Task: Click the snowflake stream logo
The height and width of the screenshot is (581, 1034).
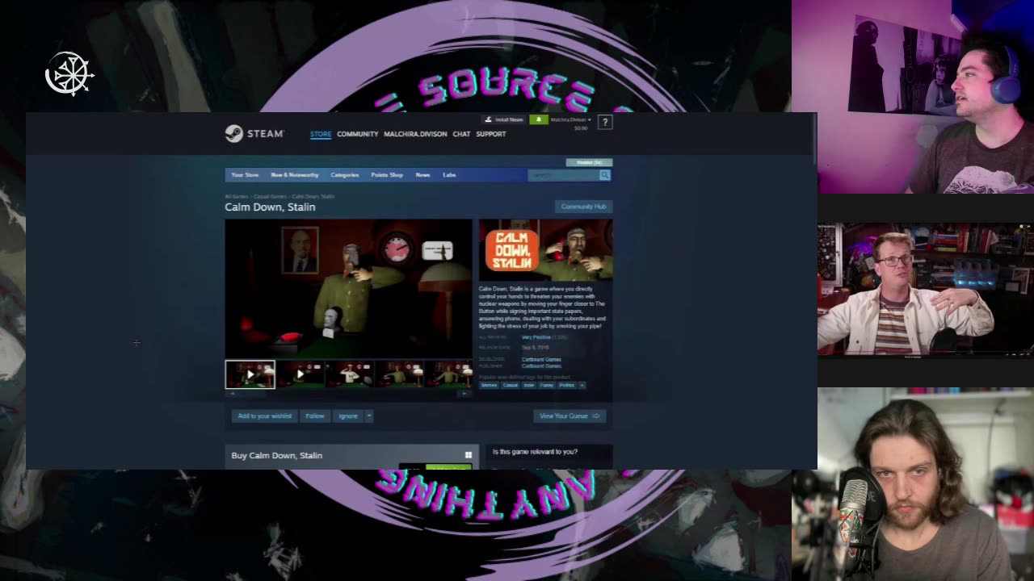Action: point(69,74)
